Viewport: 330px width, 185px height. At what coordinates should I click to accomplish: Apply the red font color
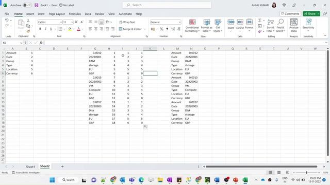79,29
